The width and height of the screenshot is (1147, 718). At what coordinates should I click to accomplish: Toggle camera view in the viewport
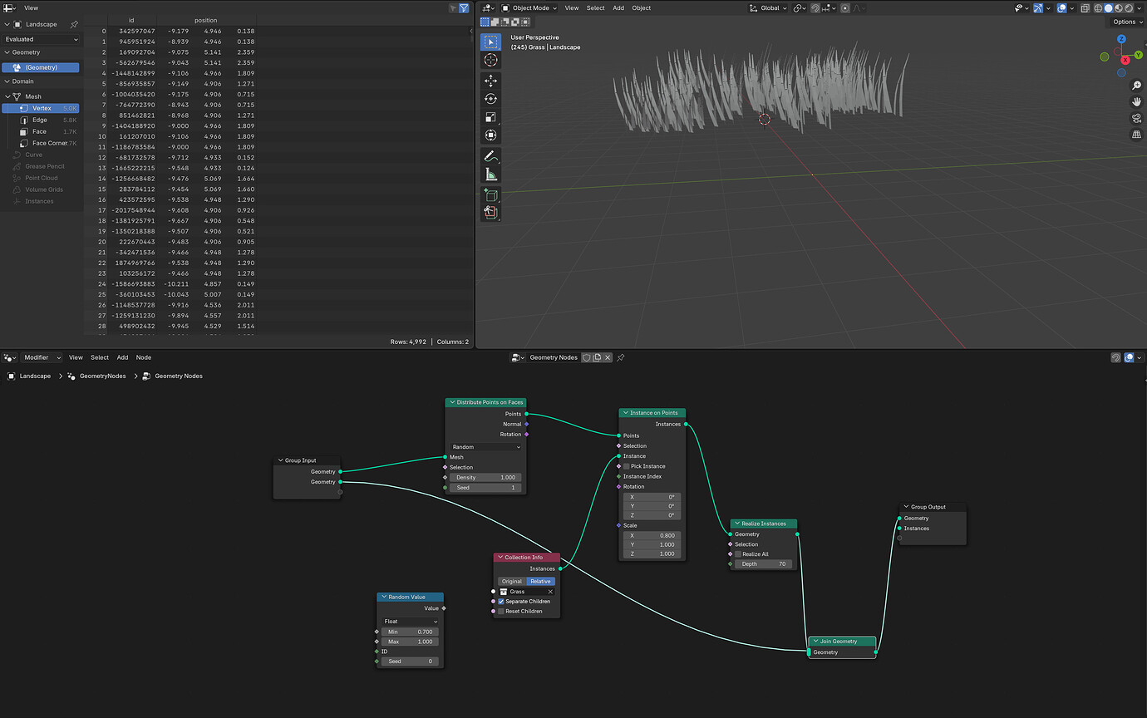(x=1136, y=119)
